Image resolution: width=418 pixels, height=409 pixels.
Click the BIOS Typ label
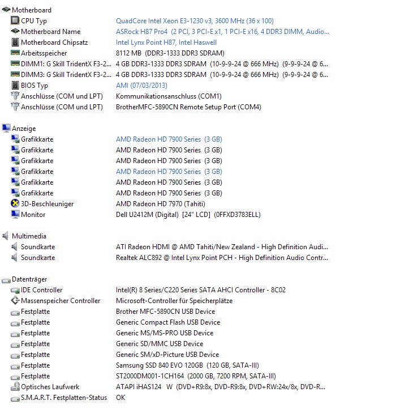click(35, 86)
